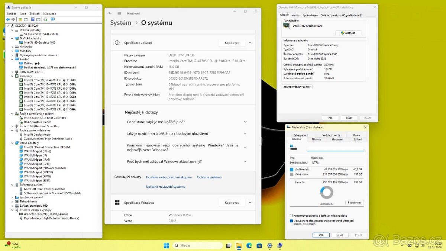Click the forward arrow in Správa počítače toolbar
The width and height of the screenshot is (446, 251).
point(13,19)
